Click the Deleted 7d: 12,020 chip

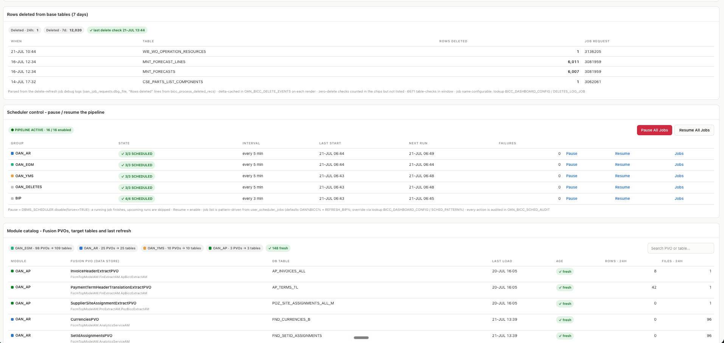pos(64,30)
